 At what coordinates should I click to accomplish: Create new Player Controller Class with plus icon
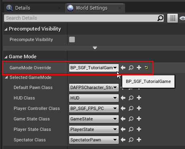pyautogui.click(x=139, y=108)
